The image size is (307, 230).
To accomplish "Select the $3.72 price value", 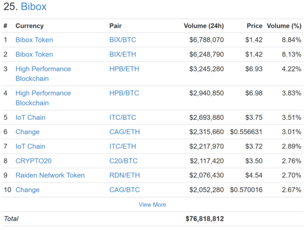I will [254, 146].
